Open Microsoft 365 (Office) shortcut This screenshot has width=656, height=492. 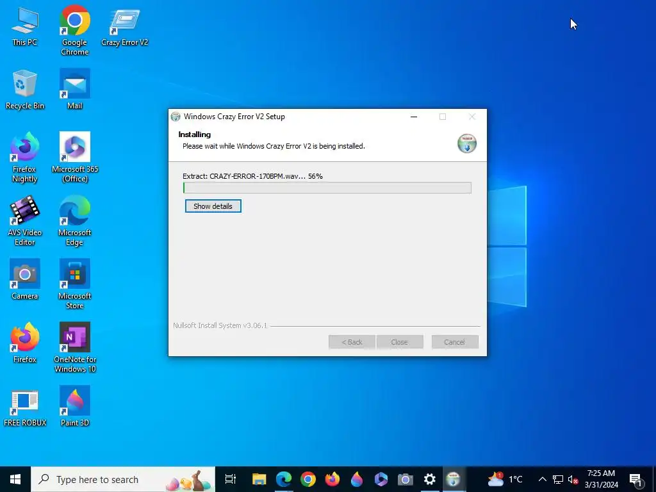(74, 158)
